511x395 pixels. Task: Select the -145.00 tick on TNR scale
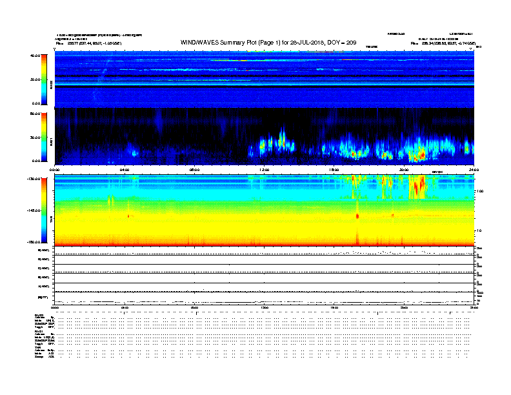[34, 210]
